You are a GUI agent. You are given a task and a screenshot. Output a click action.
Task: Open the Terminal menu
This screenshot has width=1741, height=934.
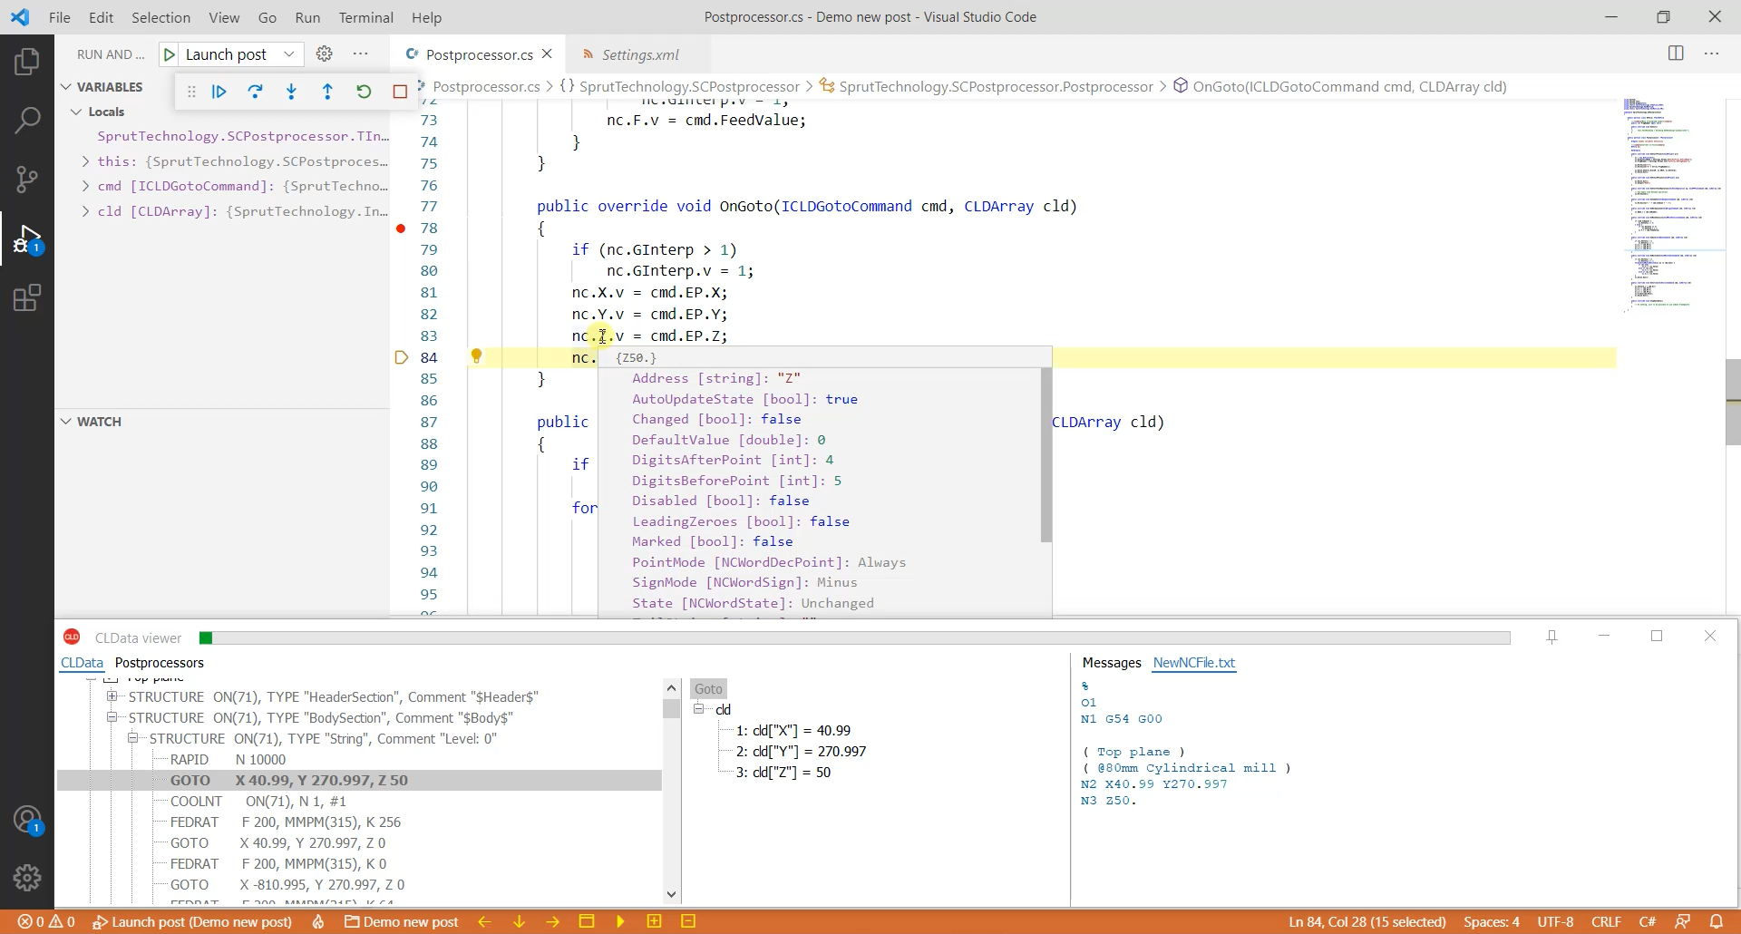[365, 17]
